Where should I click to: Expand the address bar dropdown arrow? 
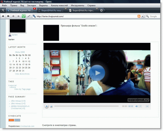pos(142,16)
